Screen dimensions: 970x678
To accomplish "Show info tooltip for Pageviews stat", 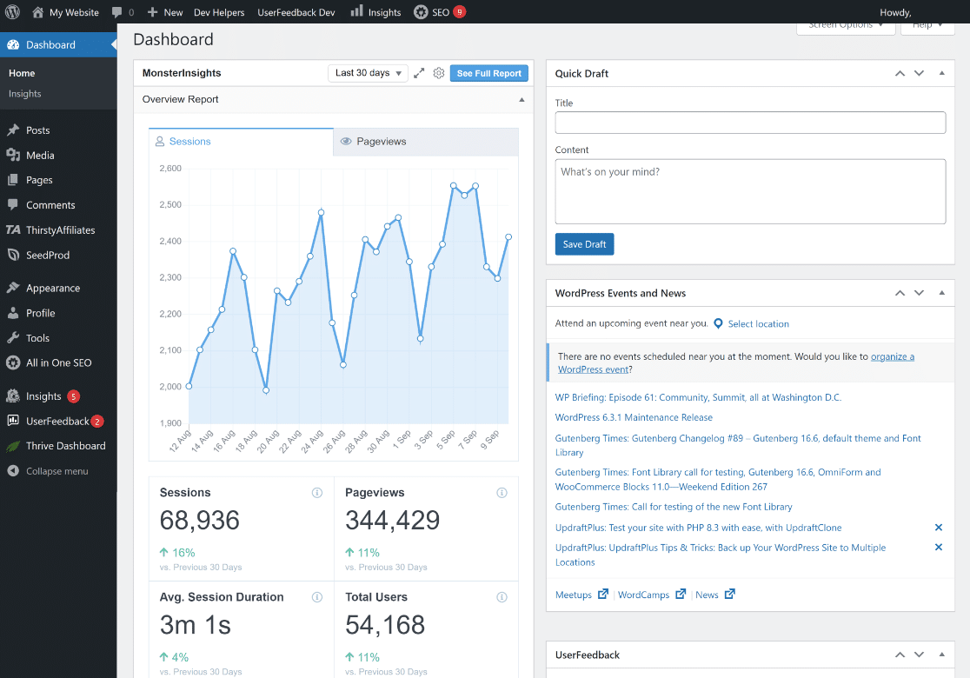I will (x=502, y=492).
